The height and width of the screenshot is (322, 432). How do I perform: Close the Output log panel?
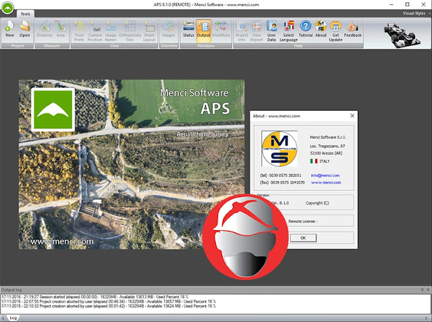coord(428,290)
